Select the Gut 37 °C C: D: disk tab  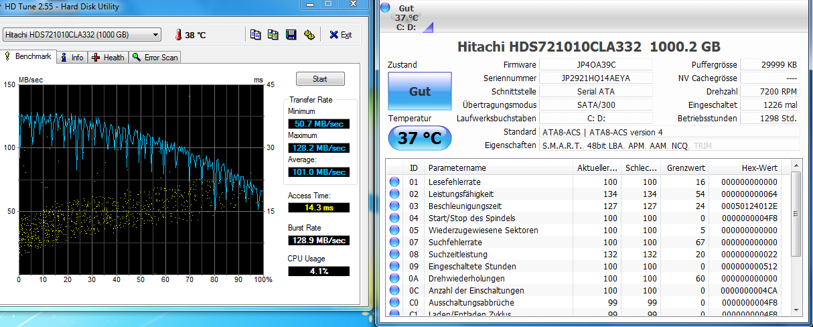(x=406, y=17)
